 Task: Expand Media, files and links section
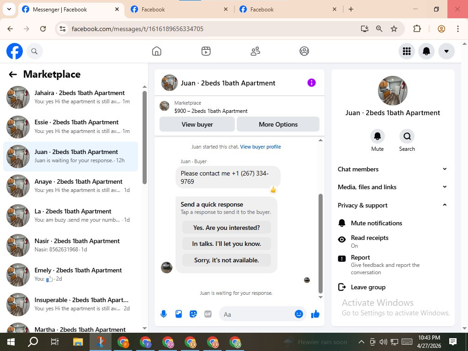click(393, 187)
